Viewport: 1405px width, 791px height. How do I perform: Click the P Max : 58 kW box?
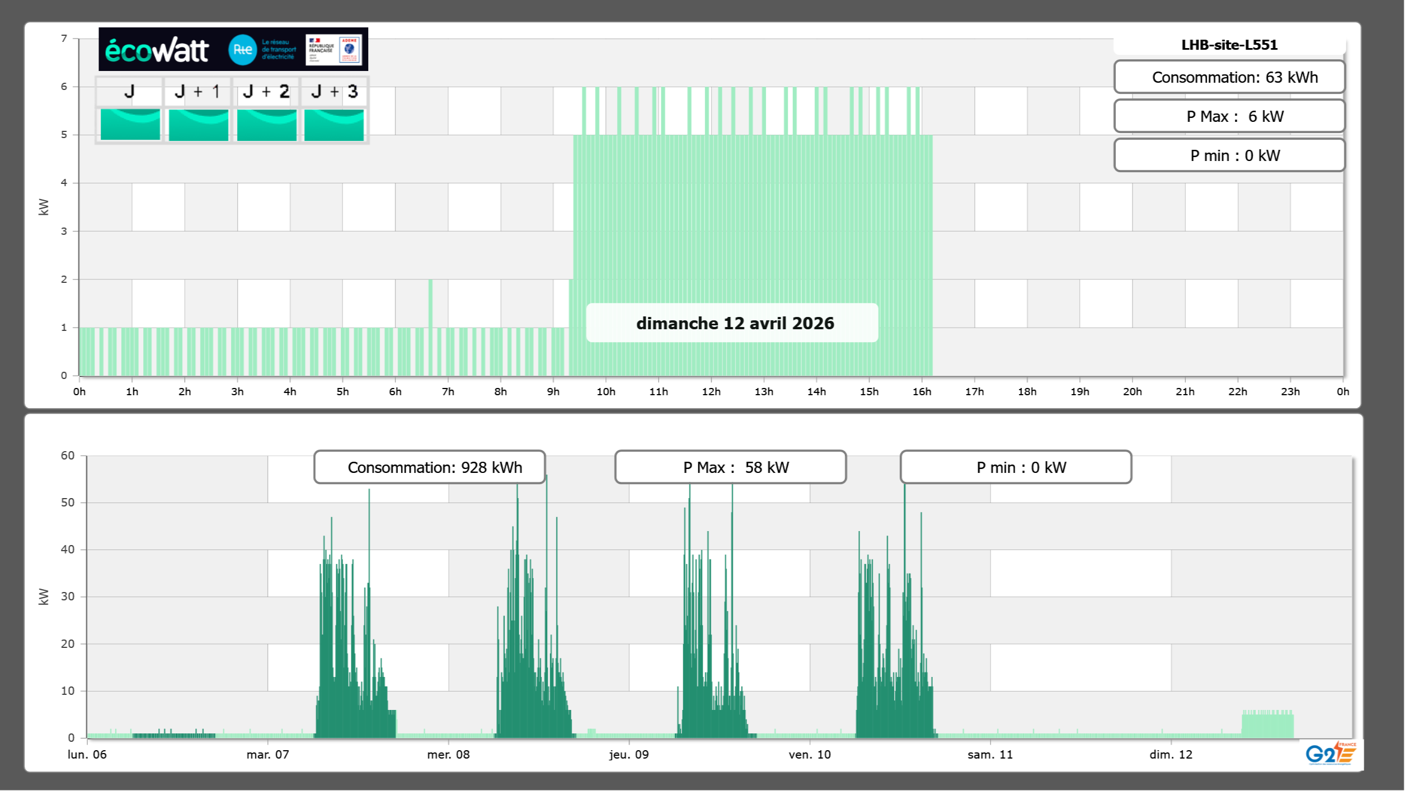[730, 467]
